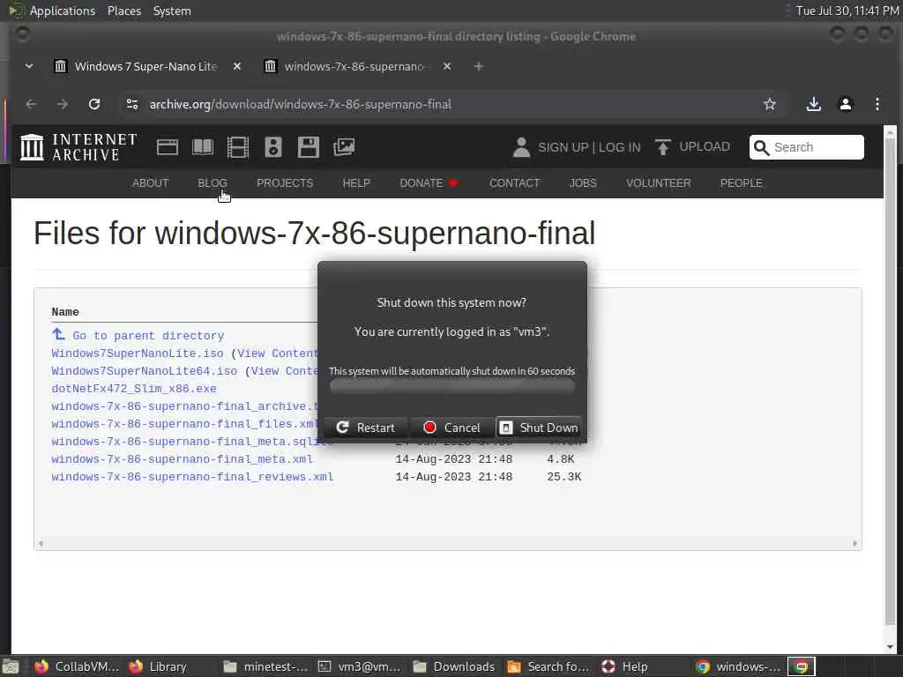
Task: Expand Chrome tab search chevron
Action: point(29,67)
